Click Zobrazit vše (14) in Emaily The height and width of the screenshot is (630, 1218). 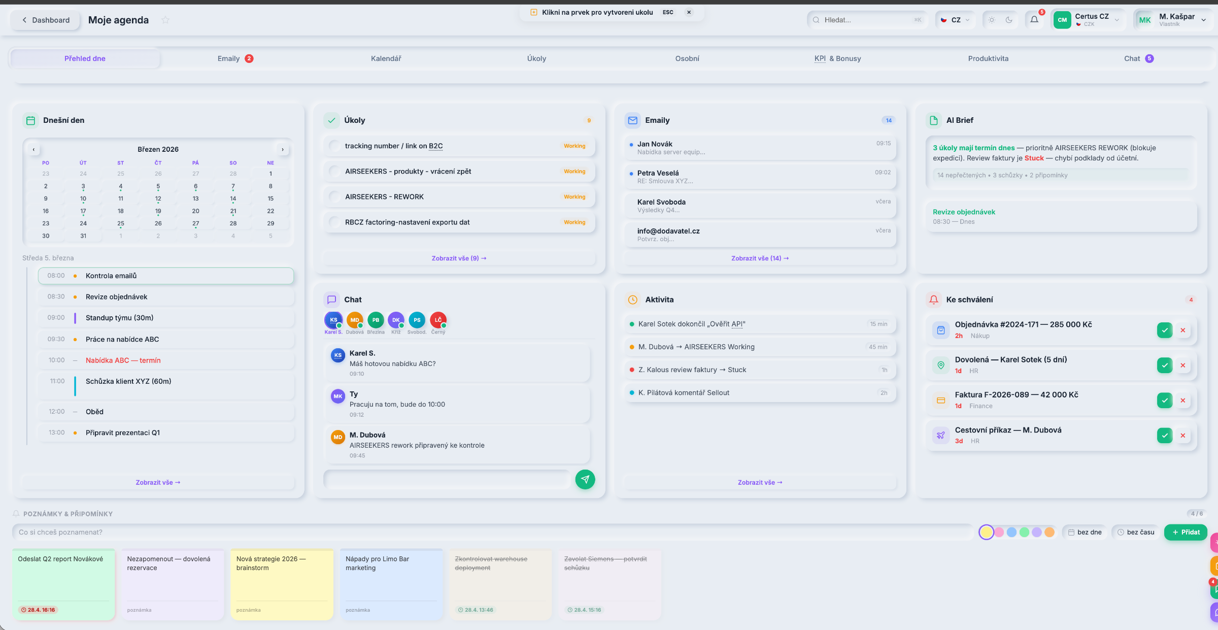coord(760,258)
